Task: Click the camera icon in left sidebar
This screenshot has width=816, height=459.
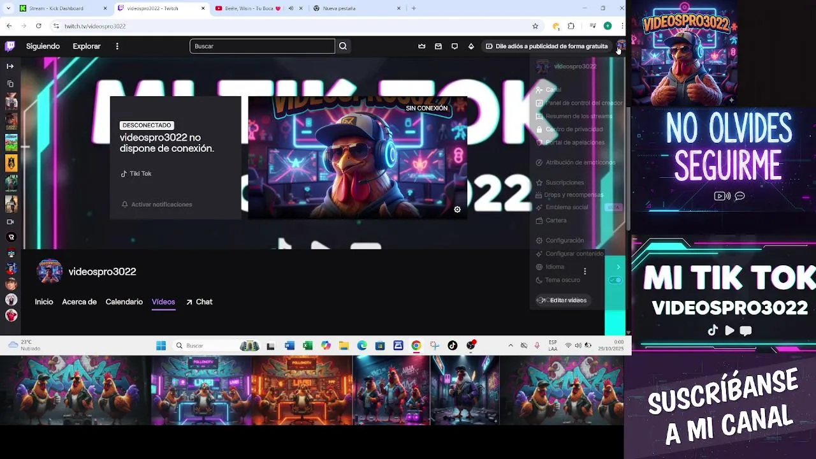Action: click(x=10, y=222)
